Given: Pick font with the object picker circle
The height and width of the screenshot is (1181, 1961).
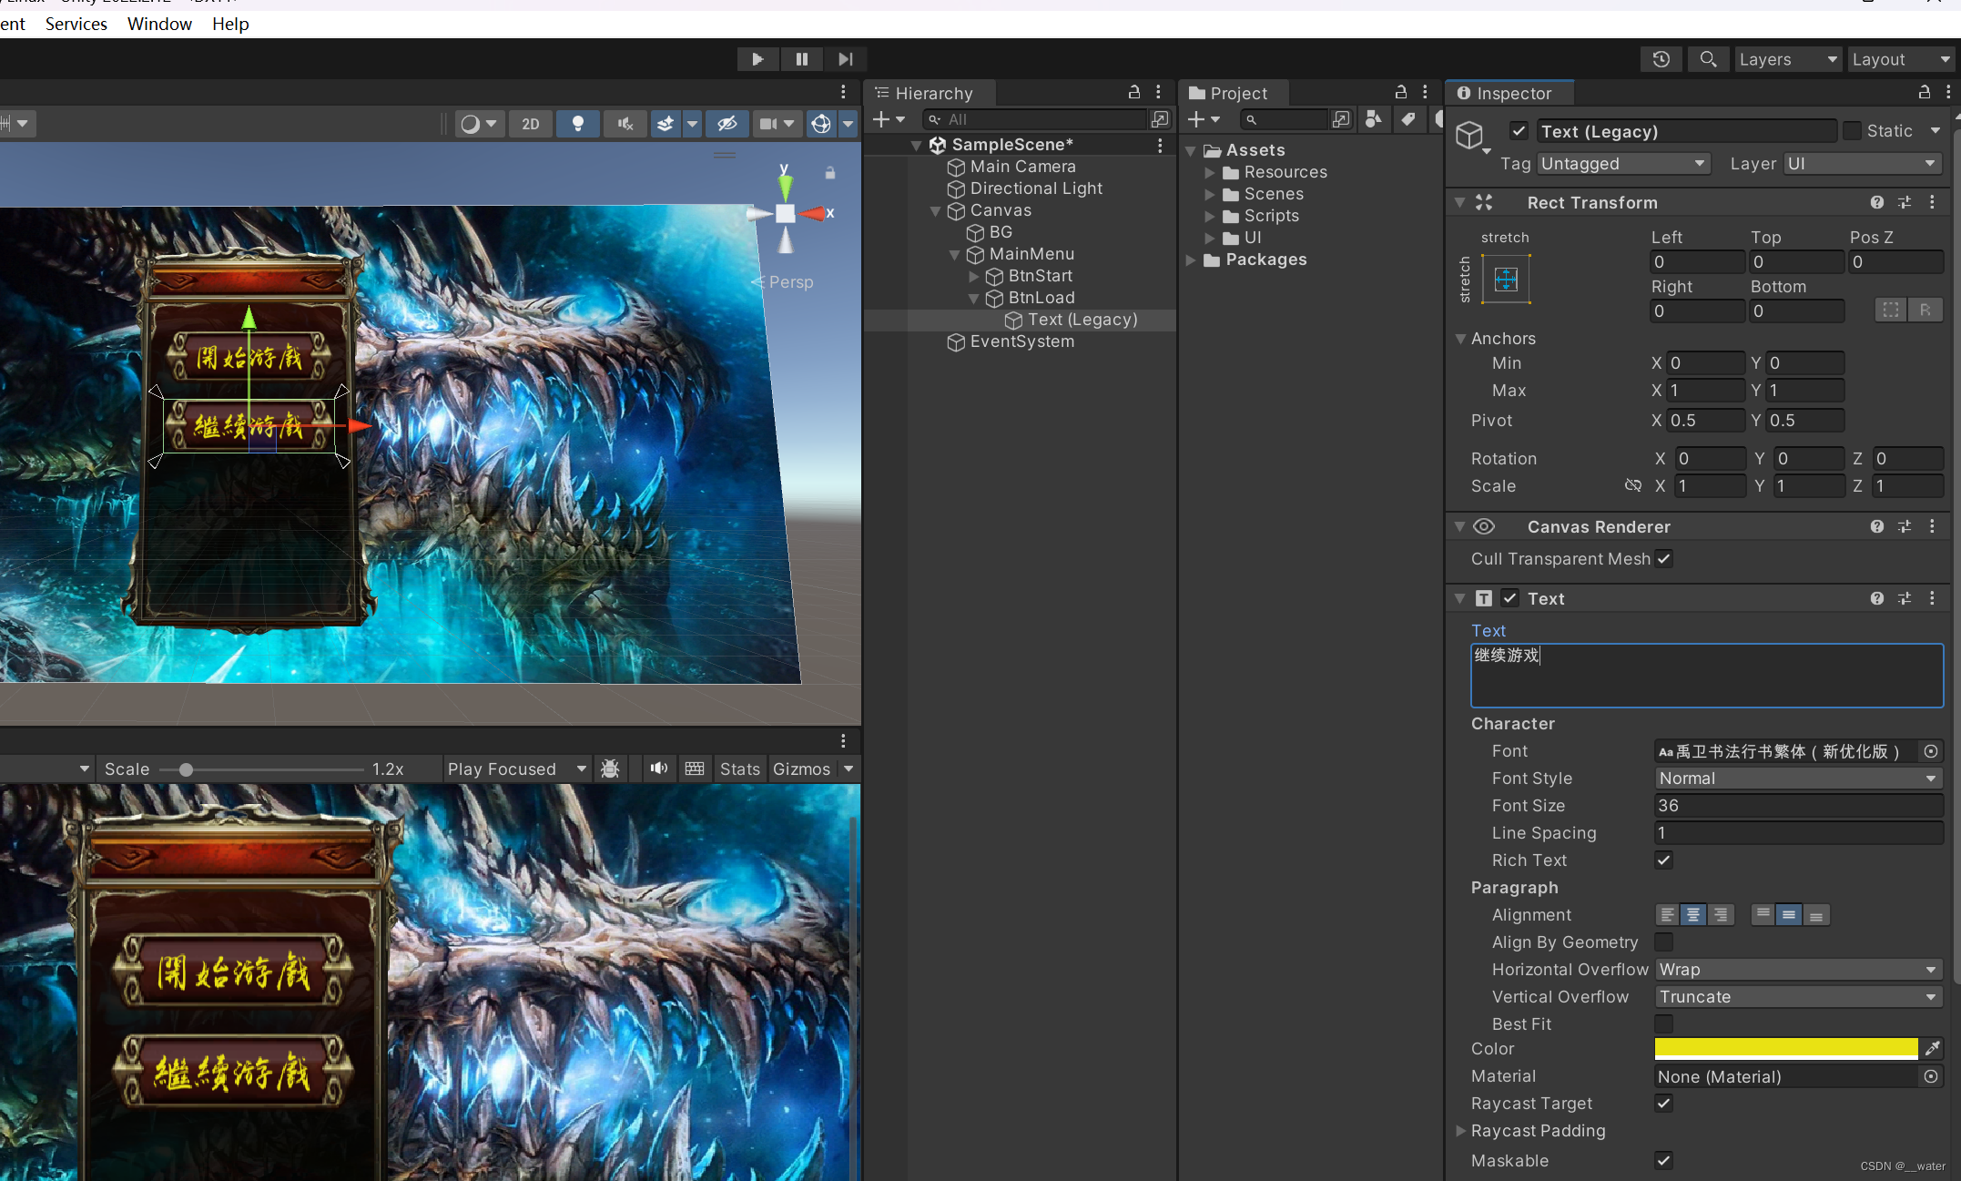Looking at the screenshot, I should (1930, 751).
